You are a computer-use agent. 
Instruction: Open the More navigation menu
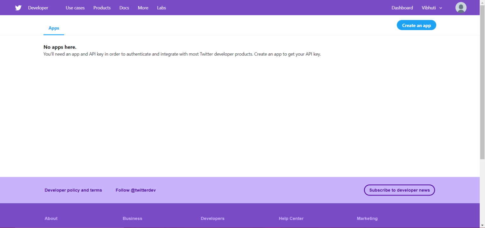143,8
